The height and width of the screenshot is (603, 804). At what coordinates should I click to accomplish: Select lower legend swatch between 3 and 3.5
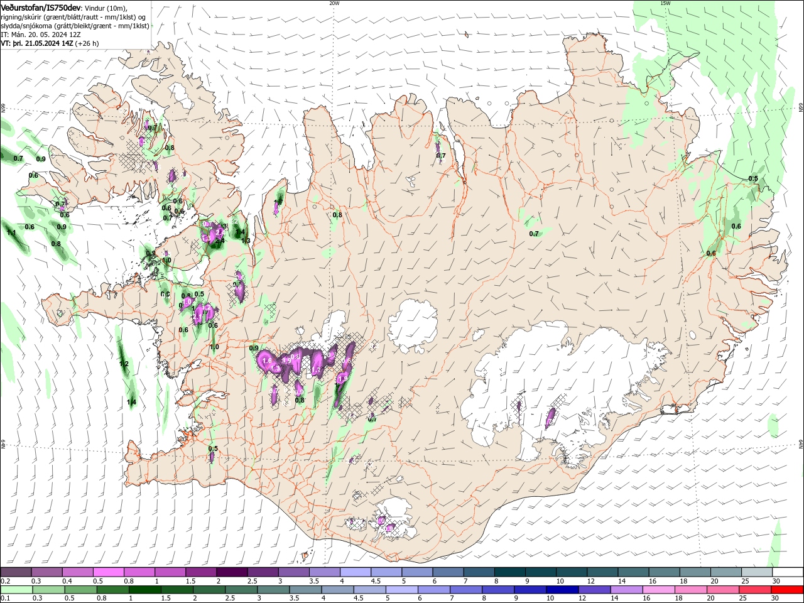point(273,590)
